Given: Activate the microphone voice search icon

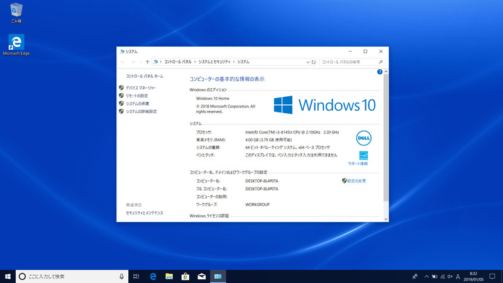Looking at the screenshot, I should coord(121,276).
